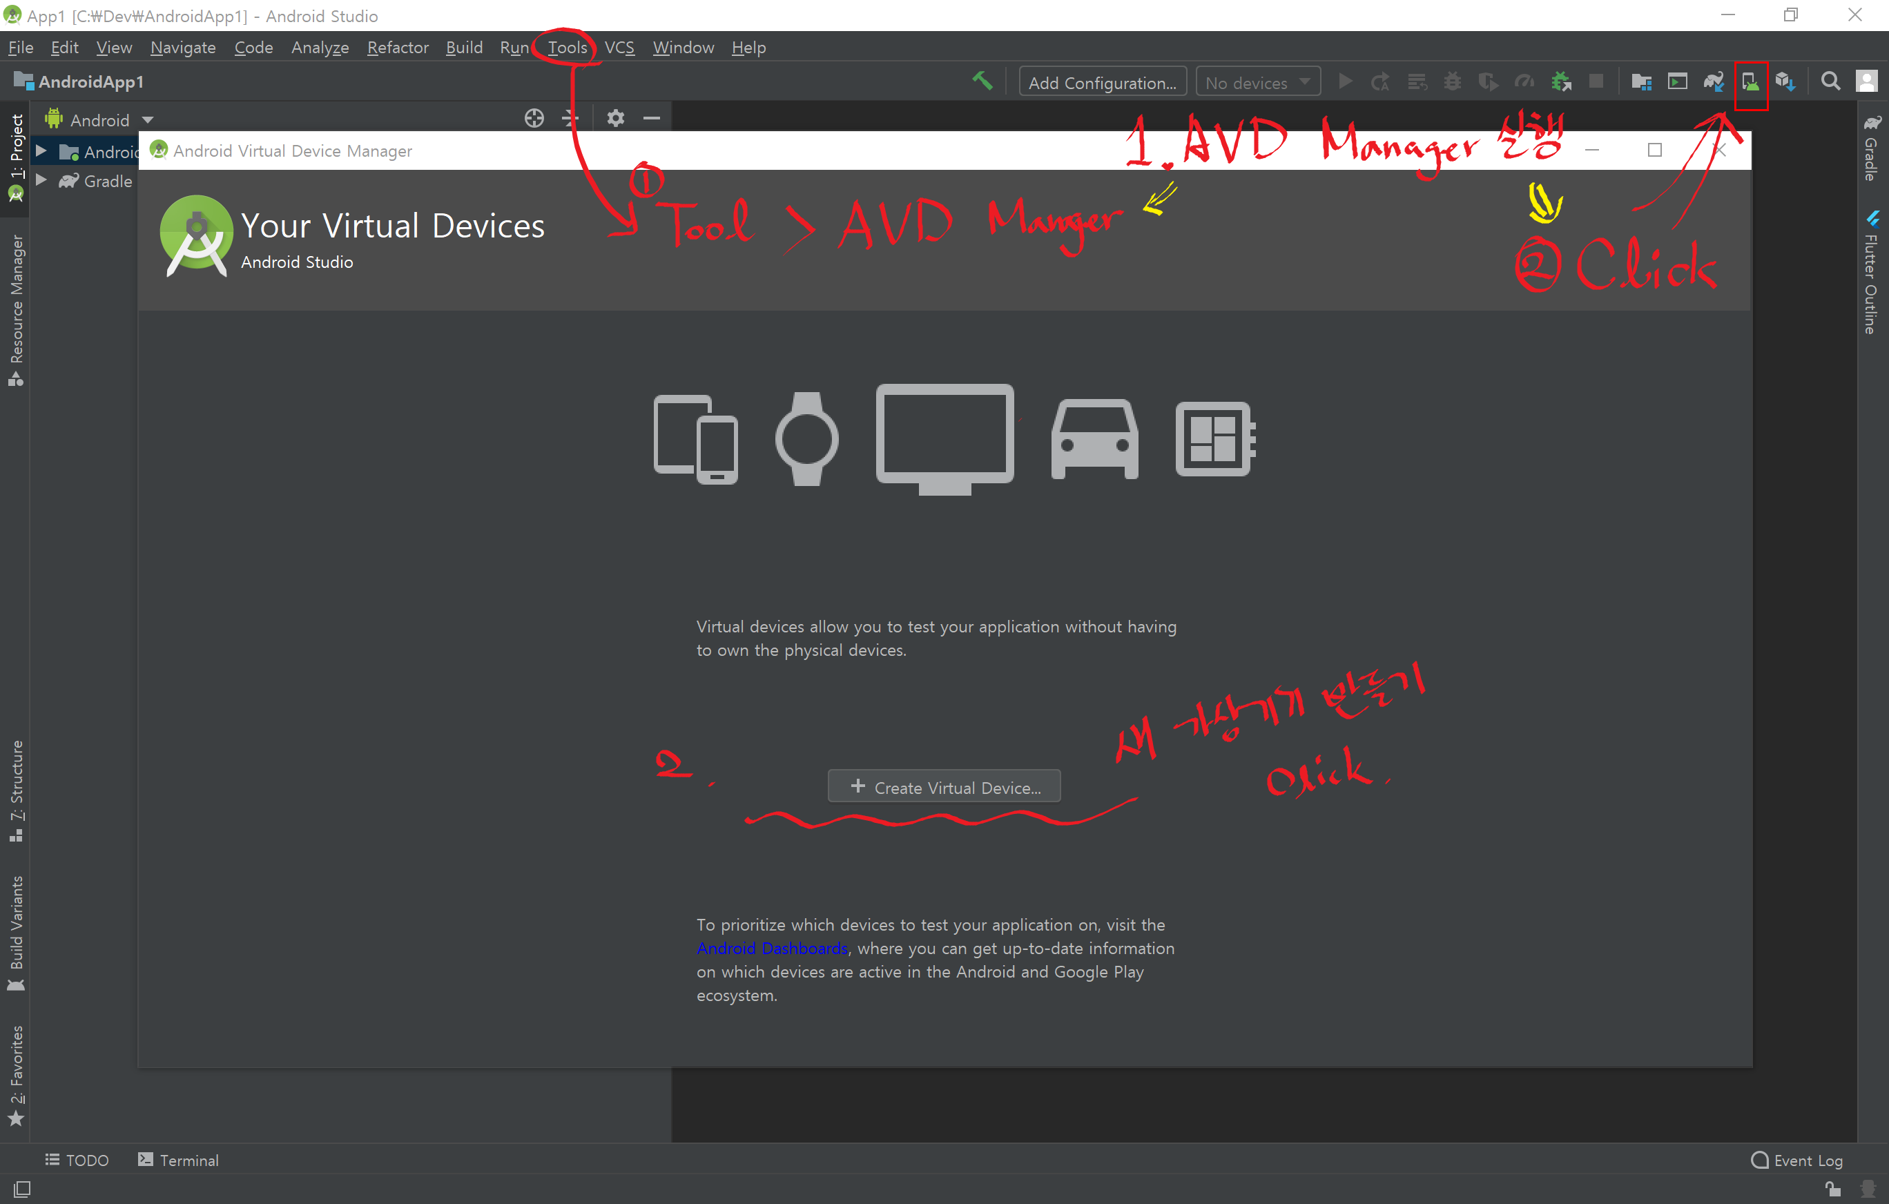Open Search Everywhere magnifier icon
The image size is (1889, 1204).
1830,81
